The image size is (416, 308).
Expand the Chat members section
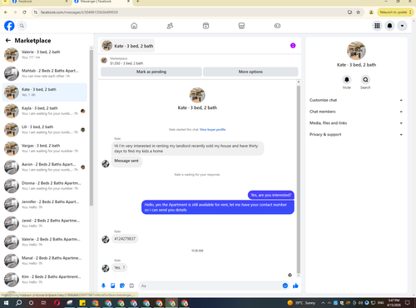pyautogui.click(x=356, y=112)
